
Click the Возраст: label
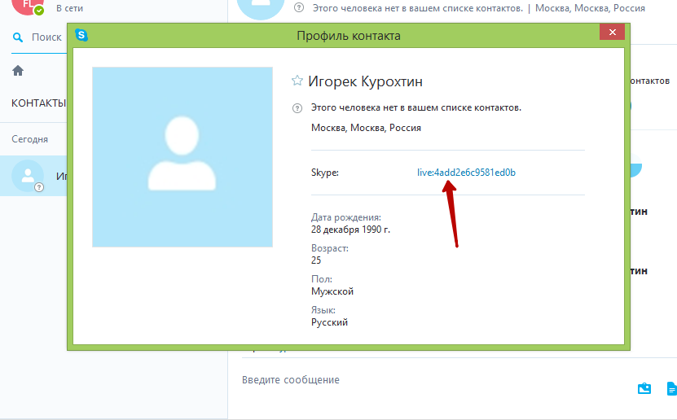(330, 248)
